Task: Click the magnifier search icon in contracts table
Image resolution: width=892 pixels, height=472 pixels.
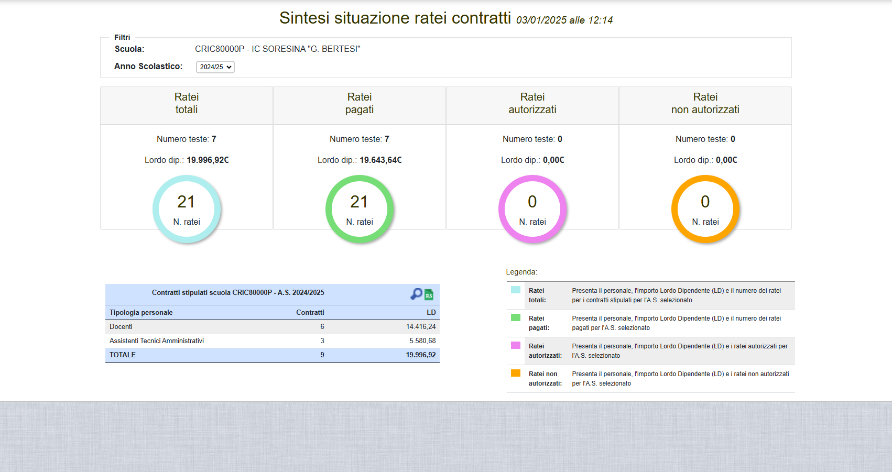Action: [416, 294]
